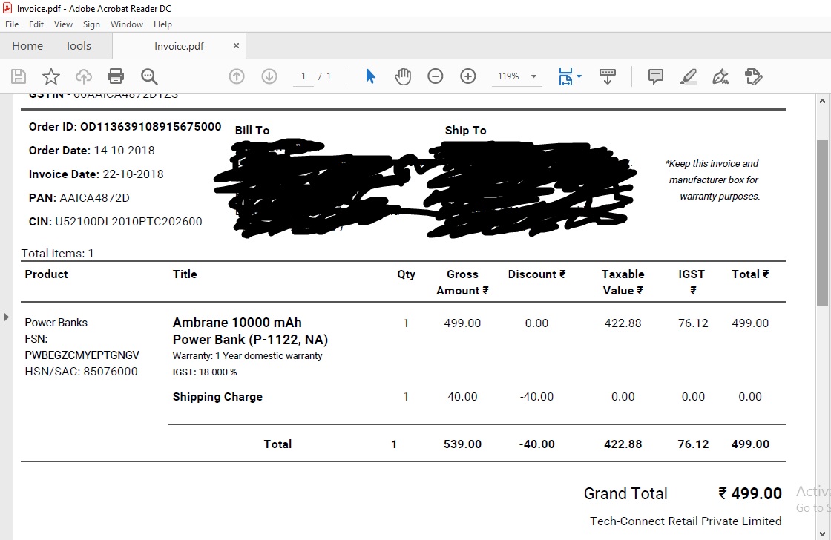Open the 119% zoom level dropdown
Image resolution: width=831 pixels, height=540 pixels.
pos(534,76)
